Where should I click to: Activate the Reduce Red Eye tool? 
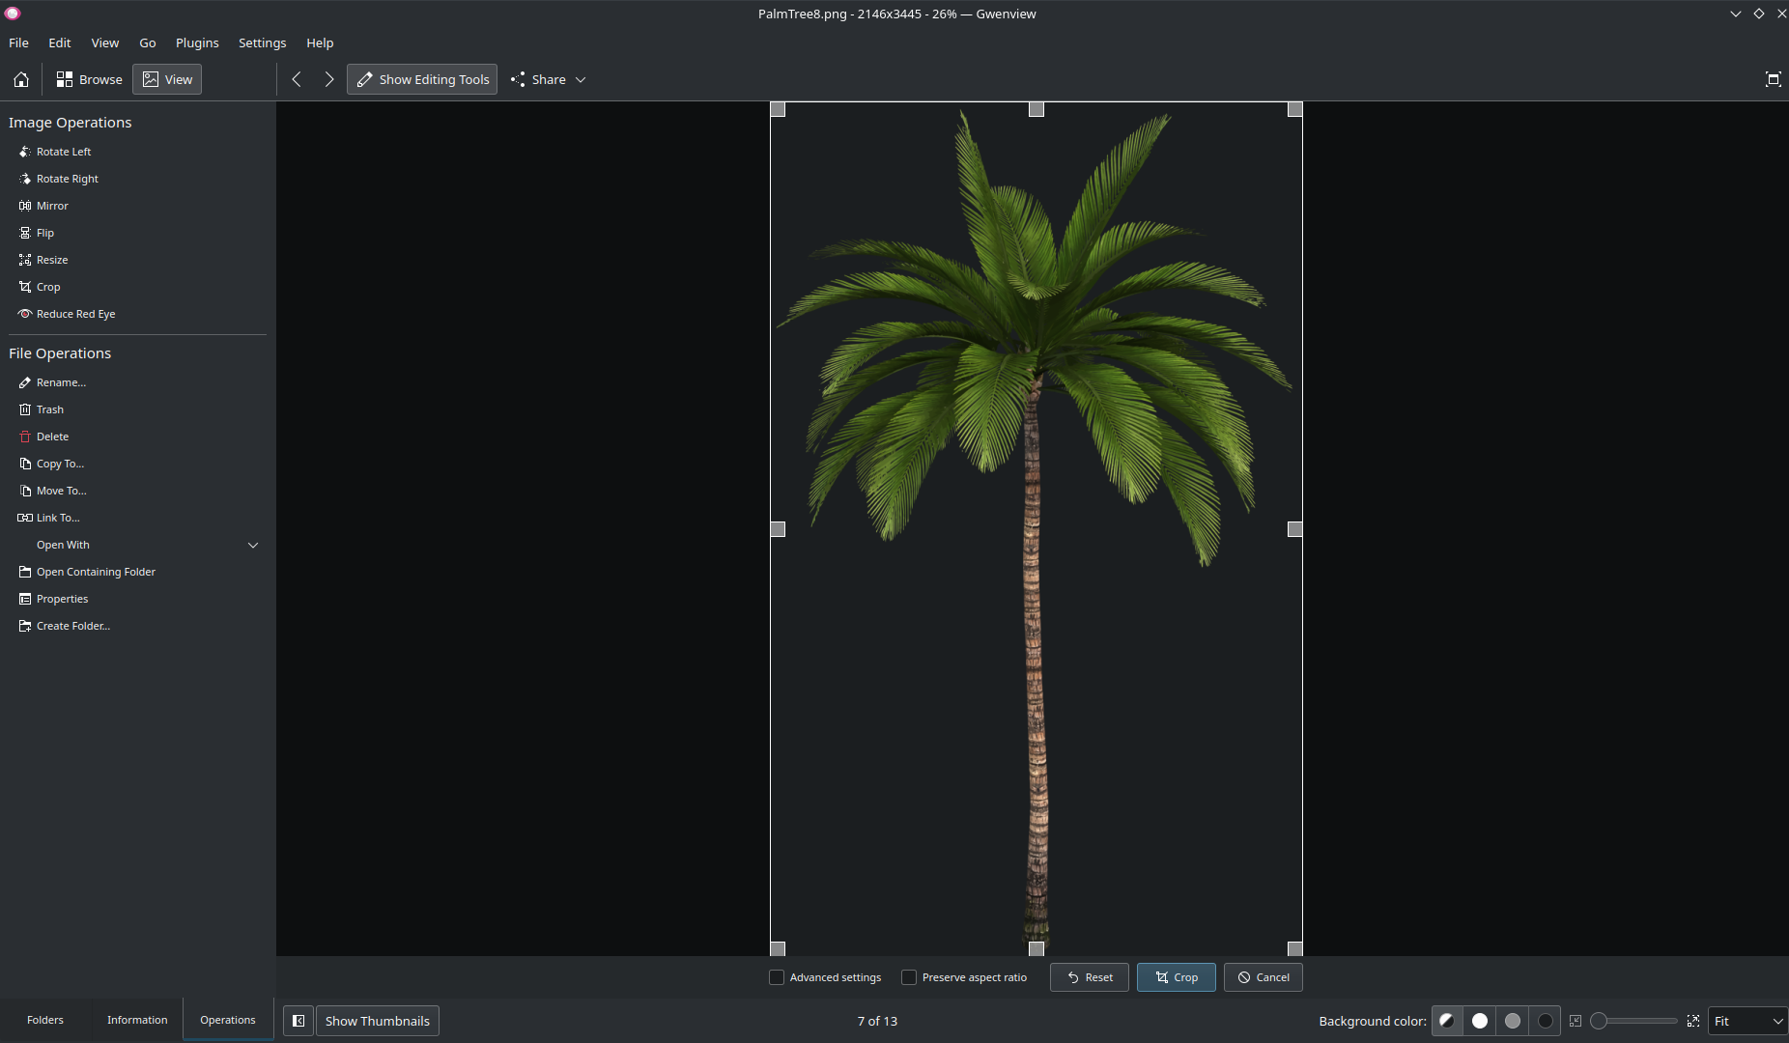(75, 314)
